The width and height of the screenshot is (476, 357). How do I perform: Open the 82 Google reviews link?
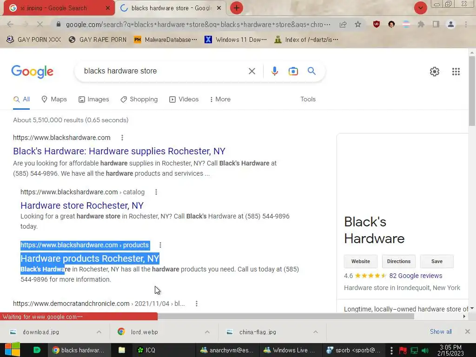(416, 276)
